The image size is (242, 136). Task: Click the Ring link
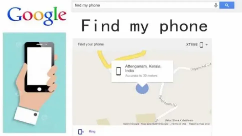click(x=92, y=131)
